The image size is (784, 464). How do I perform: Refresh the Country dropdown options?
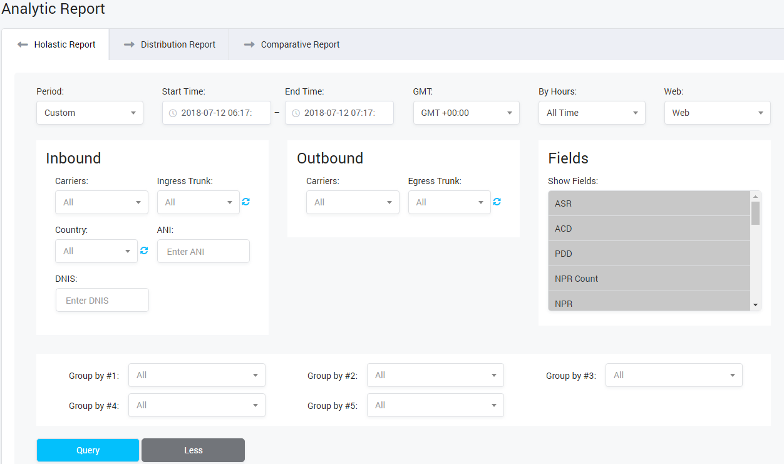click(x=143, y=249)
